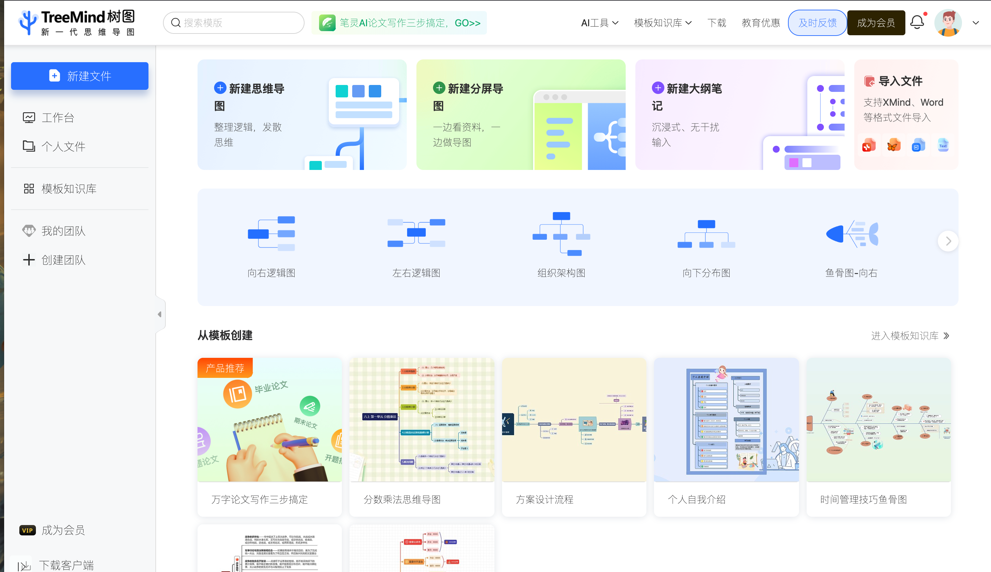Click the 搜索模版 search field

click(234, 23)
